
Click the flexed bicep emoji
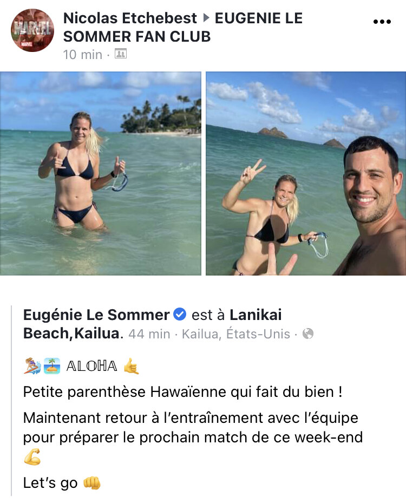[32, 457]
